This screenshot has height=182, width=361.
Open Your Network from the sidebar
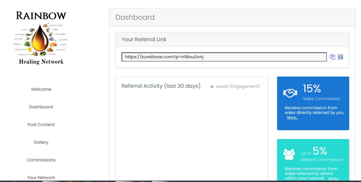(x=41, y=178)
